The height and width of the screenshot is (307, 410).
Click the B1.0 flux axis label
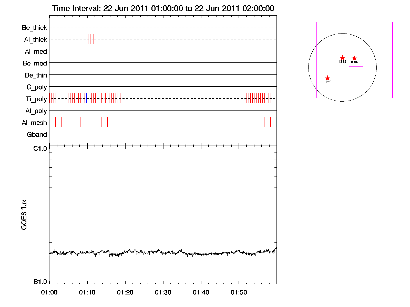[40, 282]
